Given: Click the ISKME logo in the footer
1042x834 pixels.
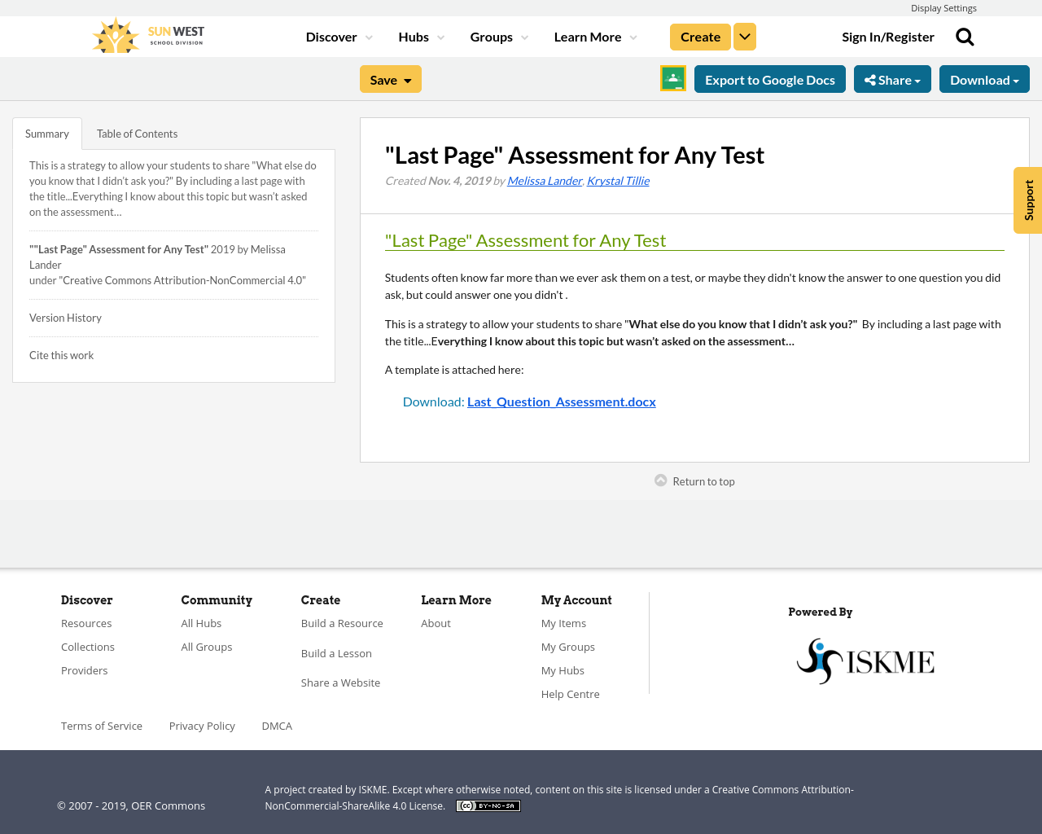Looking at the screenshot, I should tap(865, 660).
